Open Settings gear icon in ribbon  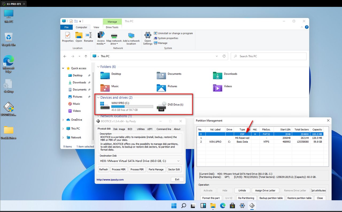point(148,38)
